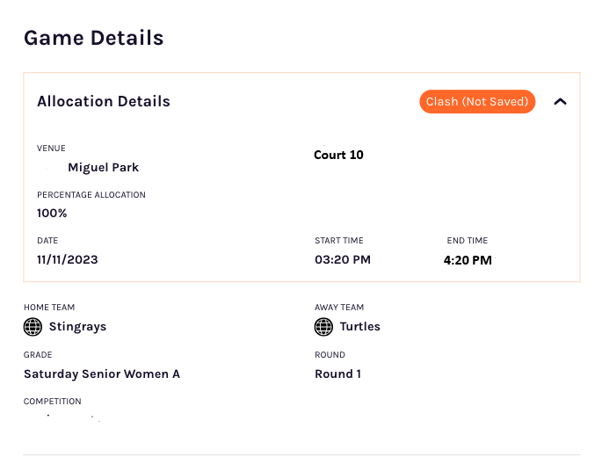Click the 4:20 PM end time
This screenshot has height=457, width=602.
(x=468, y=260)
